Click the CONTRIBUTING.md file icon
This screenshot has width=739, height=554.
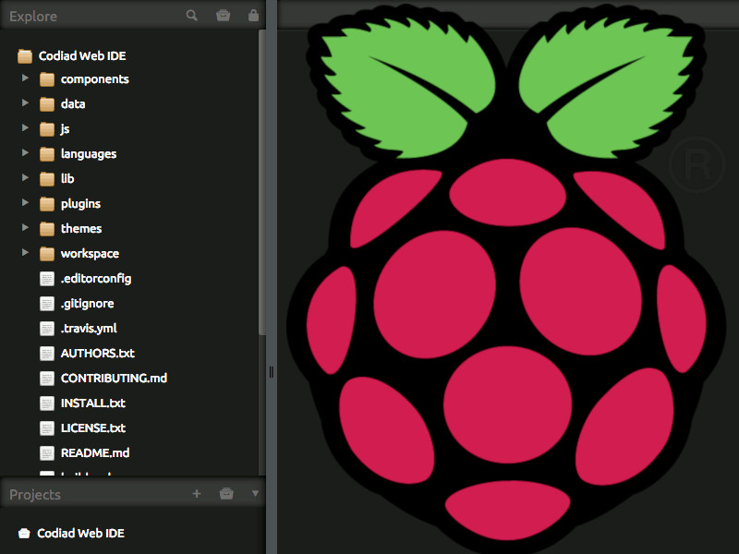coord(47,379)
